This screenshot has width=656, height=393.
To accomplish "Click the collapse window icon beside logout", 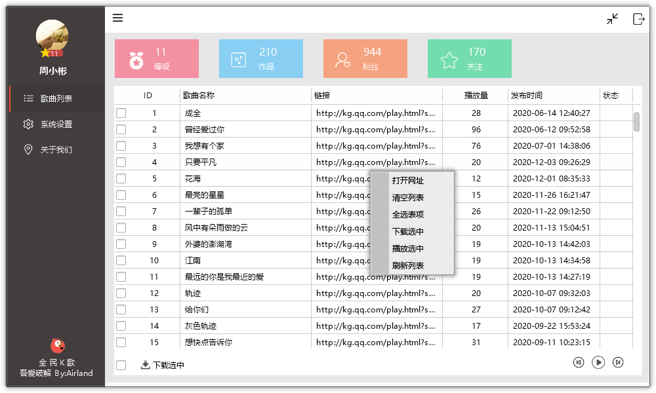I will (x=612, y=20).
